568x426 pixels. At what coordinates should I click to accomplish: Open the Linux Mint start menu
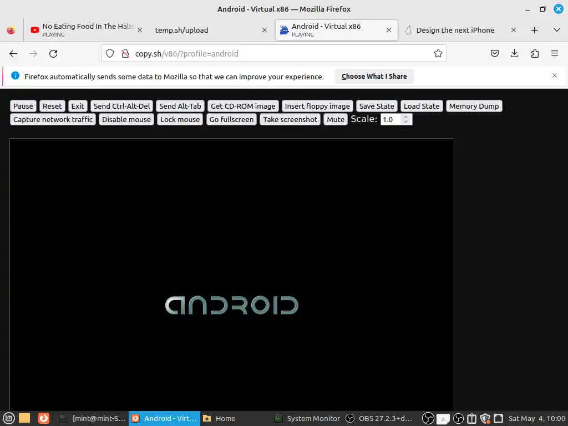click(x=8, y=418)
